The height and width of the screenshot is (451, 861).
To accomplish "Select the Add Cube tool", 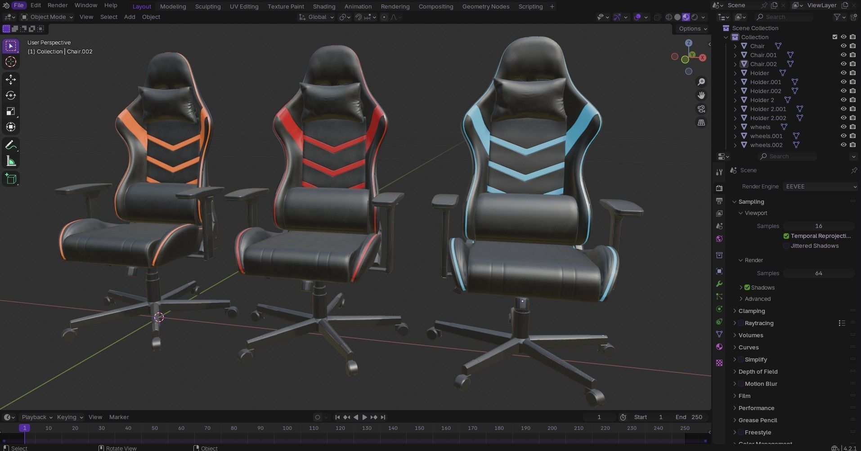I will (11, 179).
